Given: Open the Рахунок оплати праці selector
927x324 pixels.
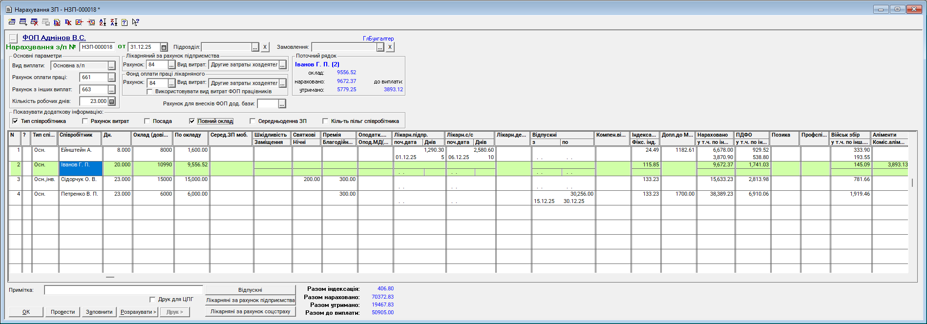Looking at the screenshot, I should pos(112,78).
